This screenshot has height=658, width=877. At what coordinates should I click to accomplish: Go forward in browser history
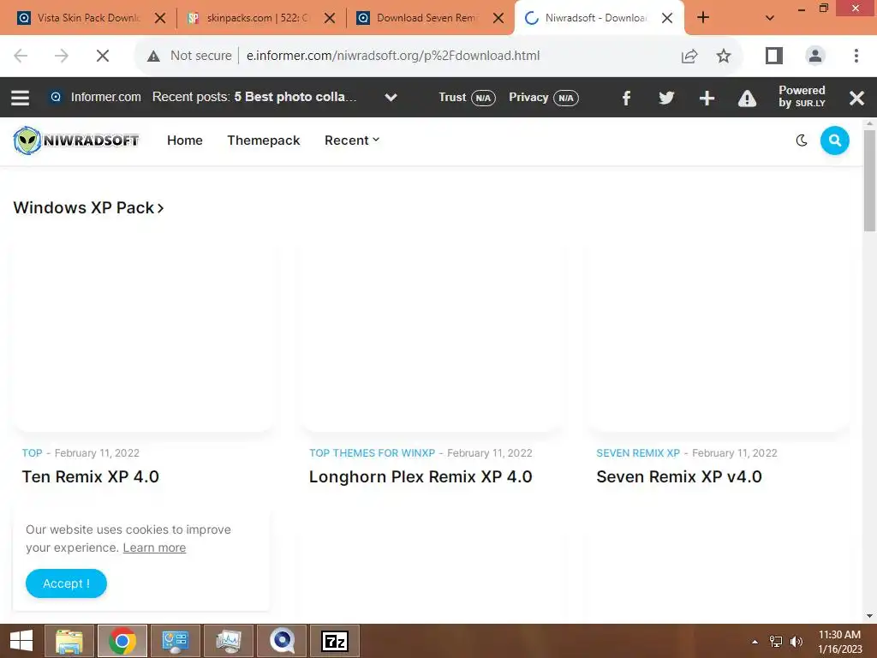[x=62, y=56]
